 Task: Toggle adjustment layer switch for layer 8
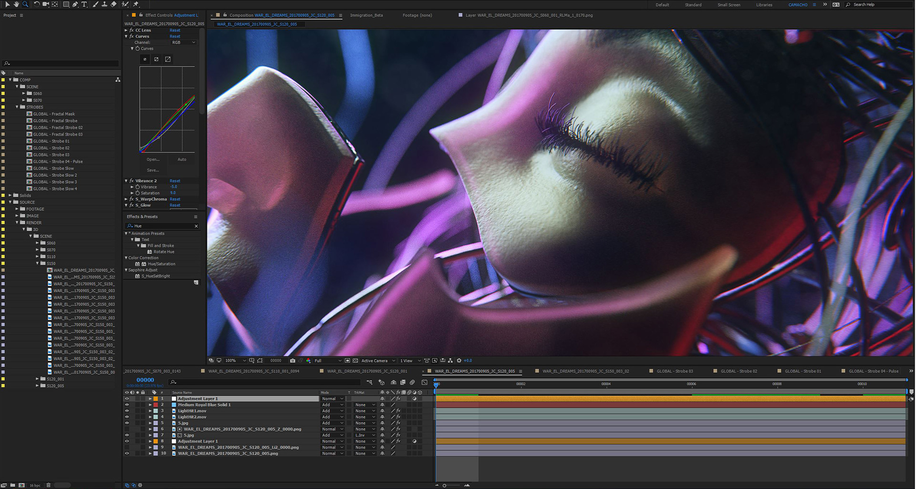click(415, 441)
